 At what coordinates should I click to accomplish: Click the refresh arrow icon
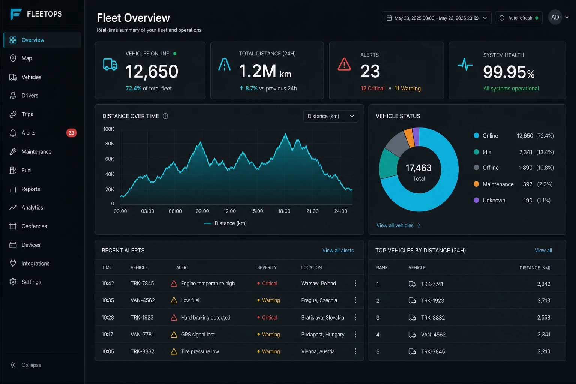502,18
